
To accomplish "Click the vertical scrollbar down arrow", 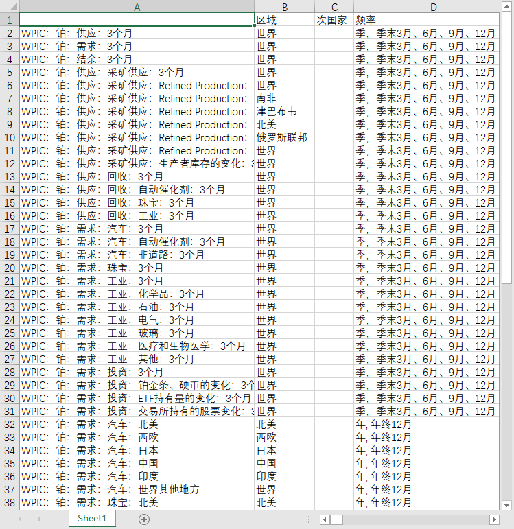I will [x=506, y=505].
